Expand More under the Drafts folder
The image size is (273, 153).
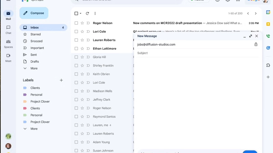(34, 68)
